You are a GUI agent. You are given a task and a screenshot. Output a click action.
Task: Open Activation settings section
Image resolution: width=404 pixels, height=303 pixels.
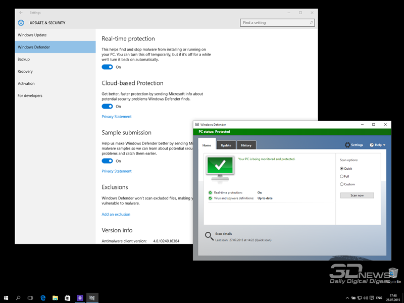click(x=55, y=83)
